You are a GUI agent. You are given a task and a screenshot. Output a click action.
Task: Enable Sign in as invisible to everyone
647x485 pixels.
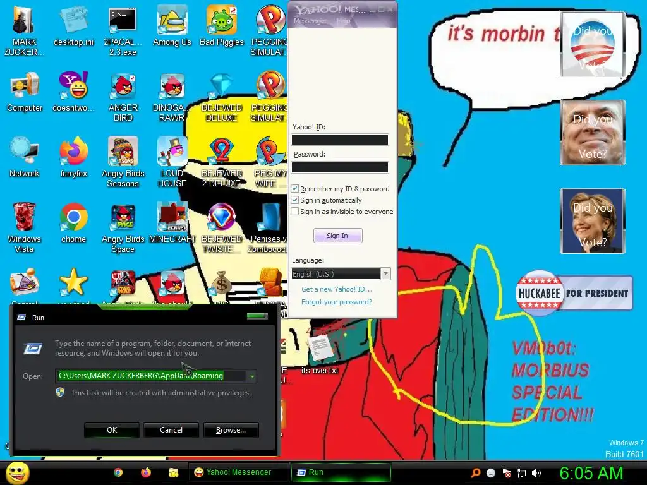[294, 211]
